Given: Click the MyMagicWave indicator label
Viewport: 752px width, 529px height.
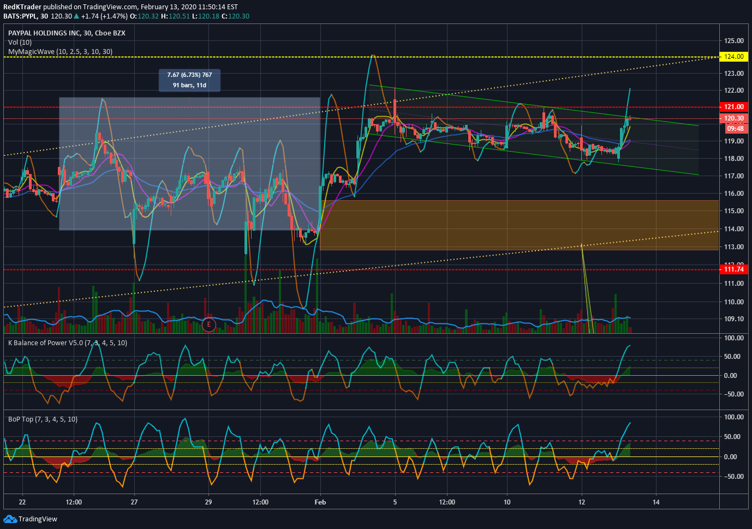Looking at the screenshot, I should tap(60, 52).
